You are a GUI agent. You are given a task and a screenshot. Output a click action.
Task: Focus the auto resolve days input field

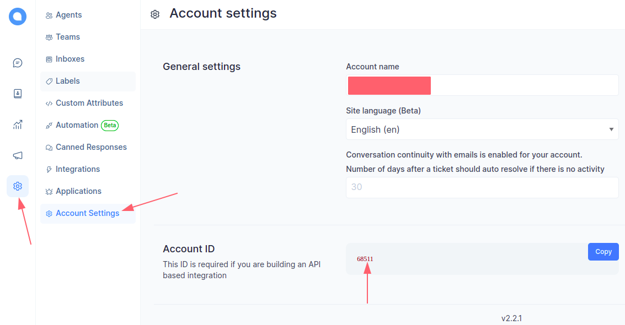click(482, 187)
